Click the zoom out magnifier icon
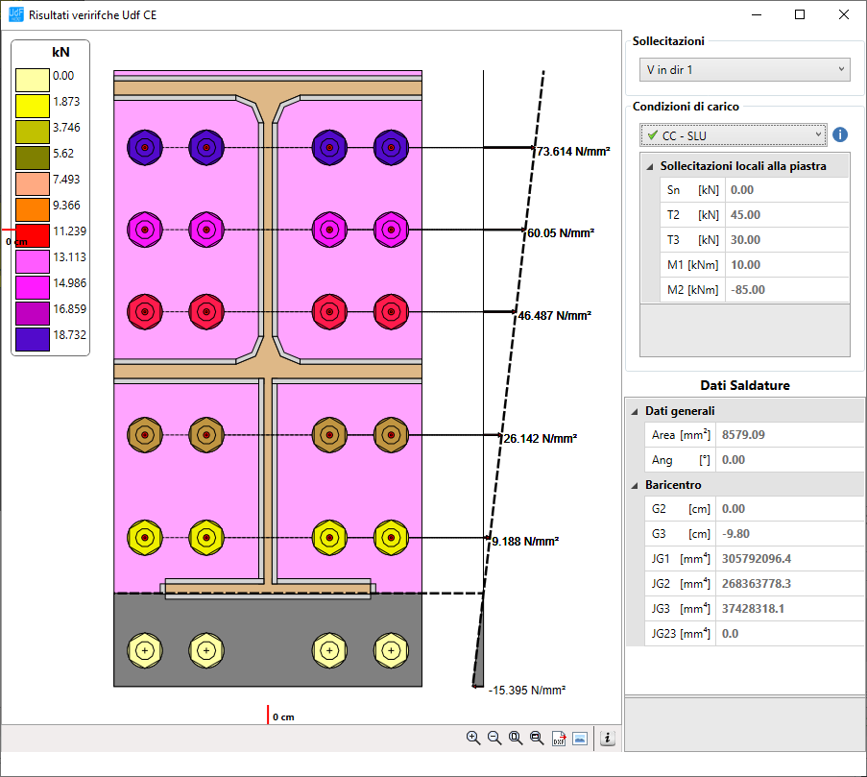This screenshot has width=867, height=777. coord(494,738)
